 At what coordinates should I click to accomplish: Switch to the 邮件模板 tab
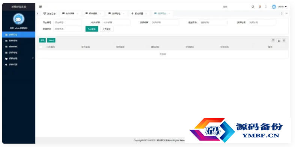91,13
